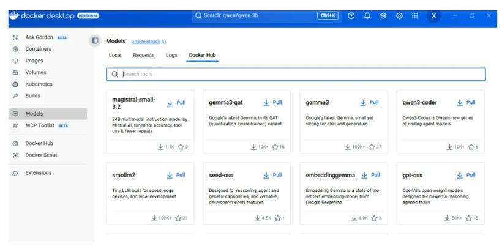Click the star icon on gemma3 card
Screen dimensions: 502x252
click(x=372, y=147)
